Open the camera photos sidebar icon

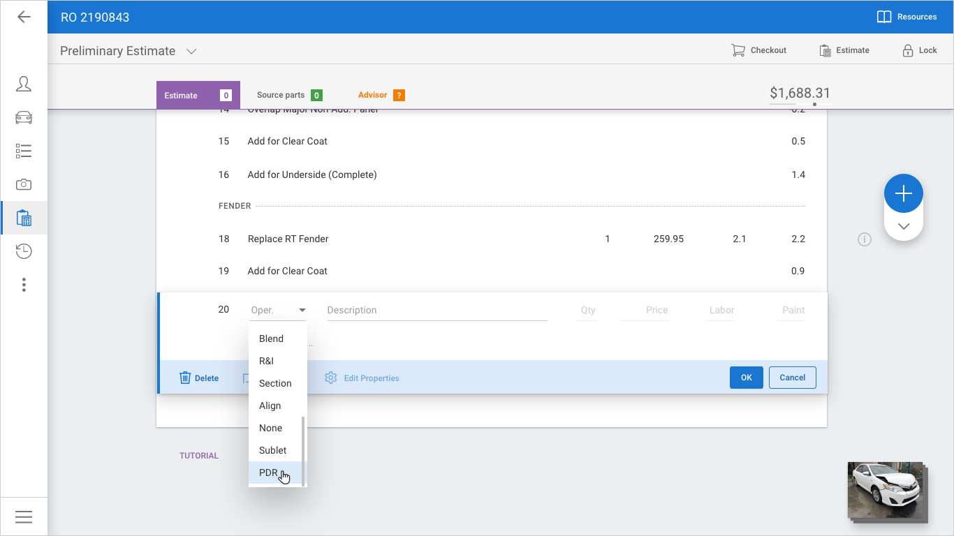(x=24, y=184)
